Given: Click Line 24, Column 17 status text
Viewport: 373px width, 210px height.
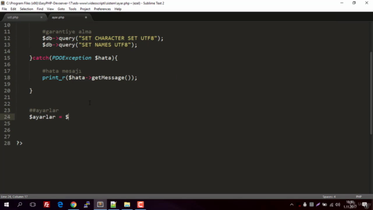Looking at the screenshot, I should (x=14, y=197).
